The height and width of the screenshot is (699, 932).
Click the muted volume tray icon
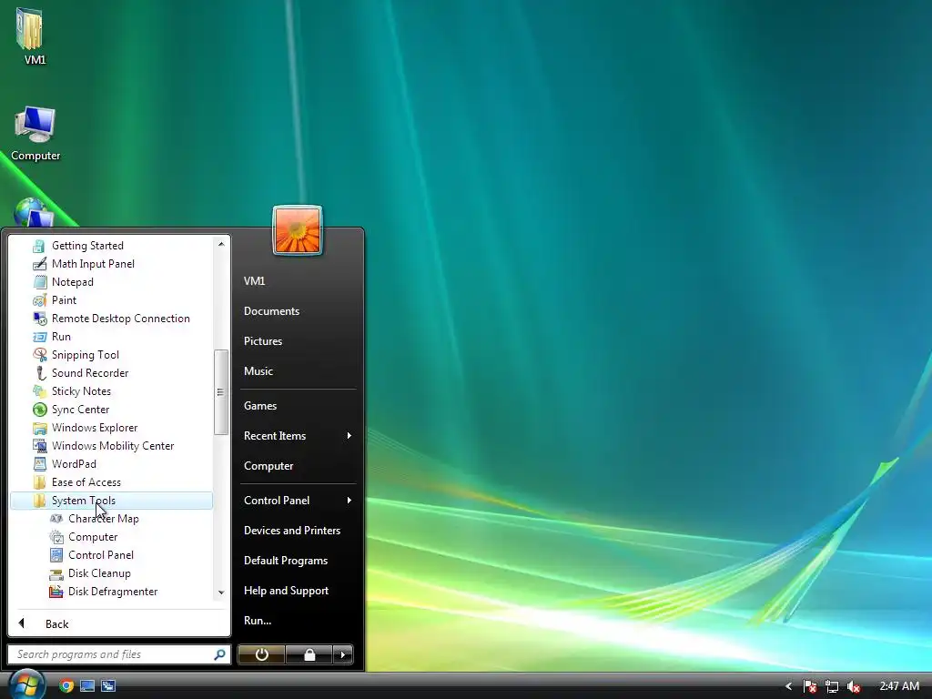tap(854, 686)
